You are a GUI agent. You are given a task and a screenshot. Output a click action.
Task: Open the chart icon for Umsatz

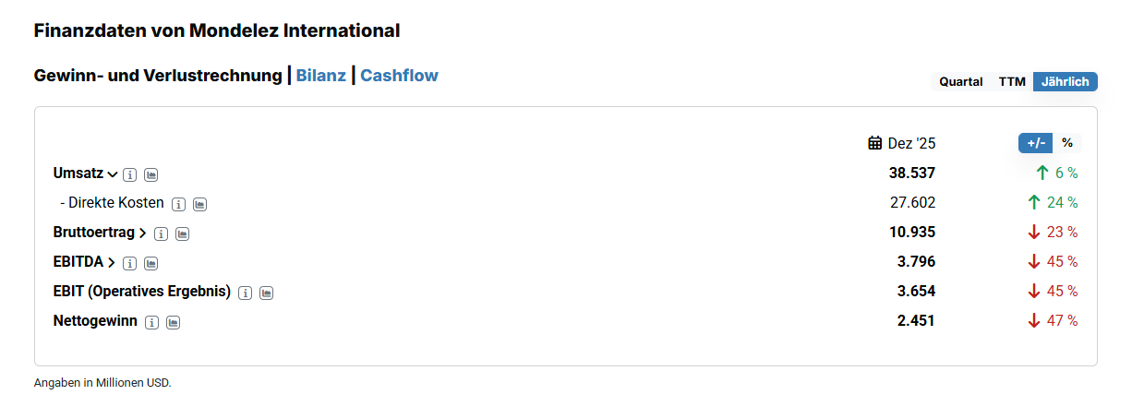click(x=151, y=174)
